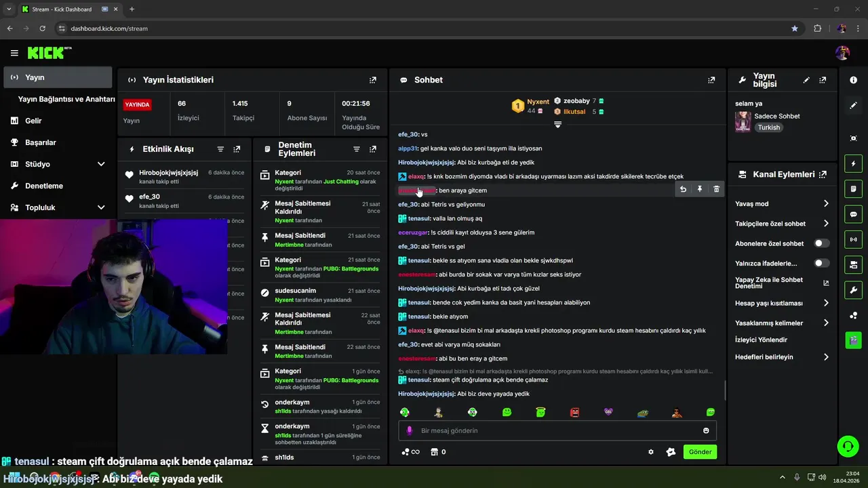The width and height of the screenshot is (868, 488).
Task: Reply to the hovered chat message
Action: coord(683,189)
